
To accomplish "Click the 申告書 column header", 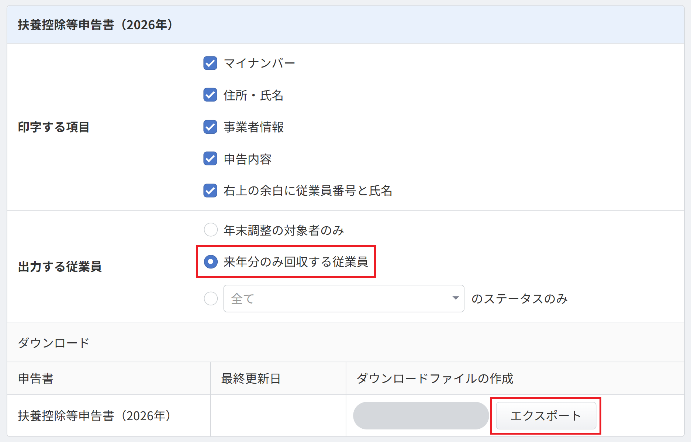I will [36, 378].
